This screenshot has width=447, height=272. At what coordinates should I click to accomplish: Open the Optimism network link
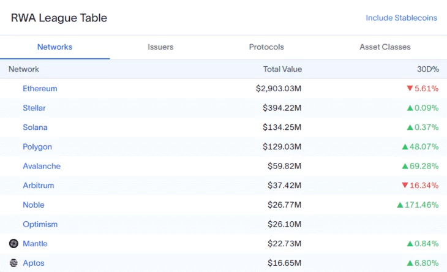pyautogui.click(x=40, y=224)
